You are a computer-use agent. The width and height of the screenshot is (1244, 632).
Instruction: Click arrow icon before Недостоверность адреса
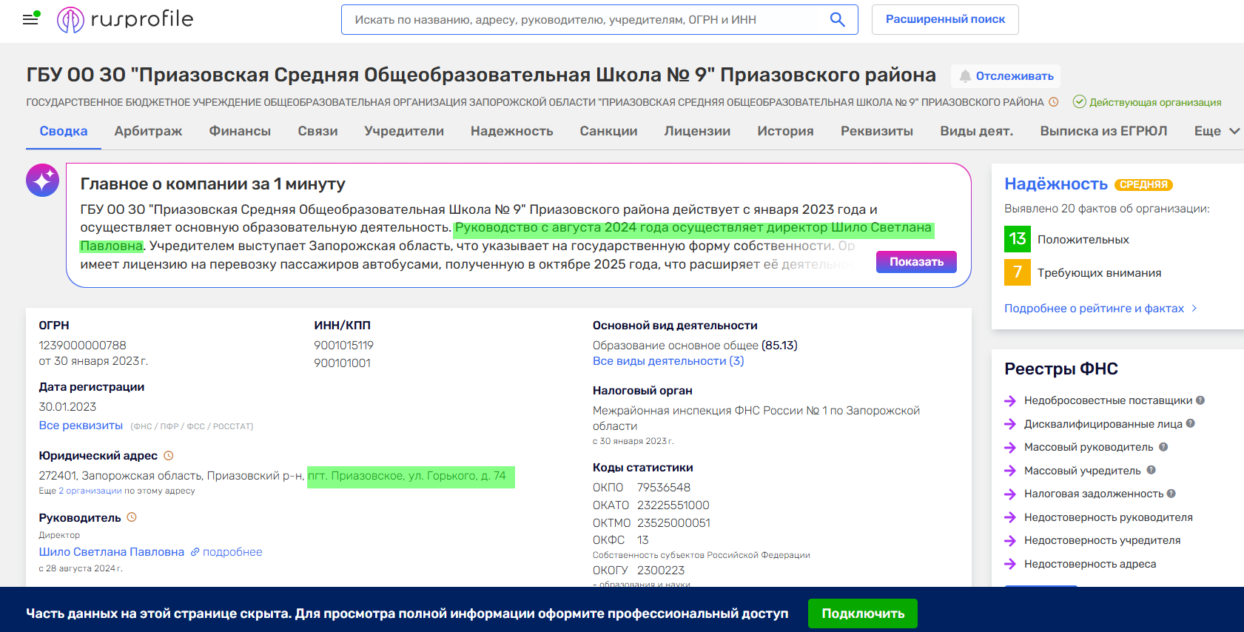click(x=1010, y=564)
